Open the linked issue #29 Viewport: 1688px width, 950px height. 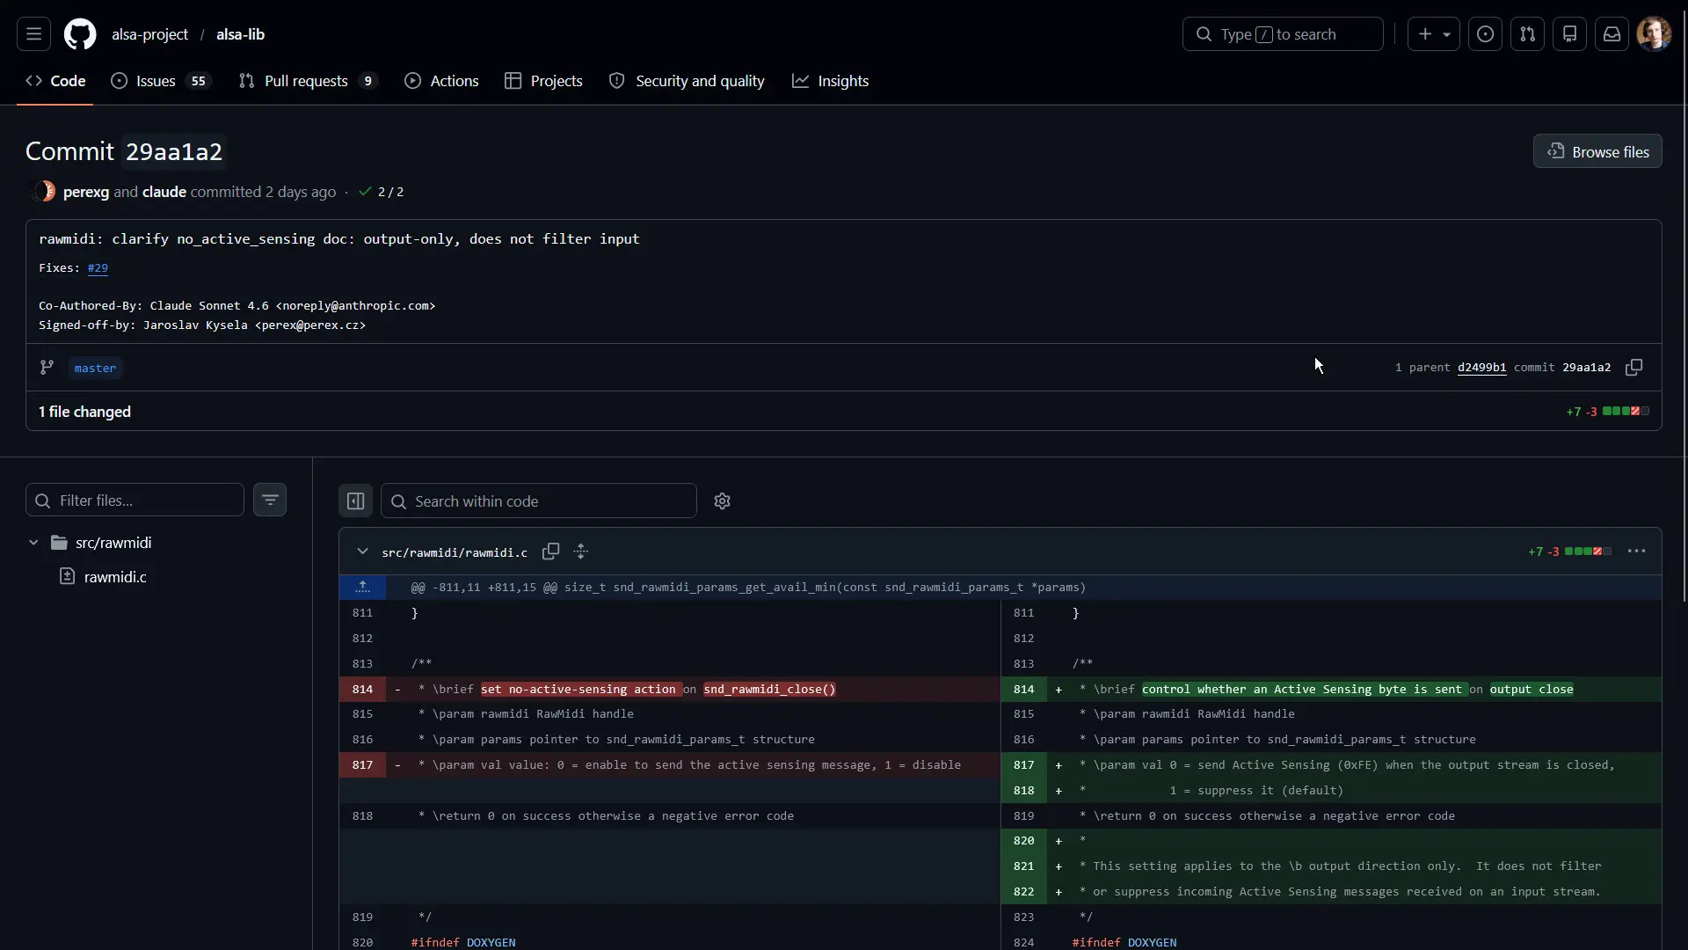98,268
